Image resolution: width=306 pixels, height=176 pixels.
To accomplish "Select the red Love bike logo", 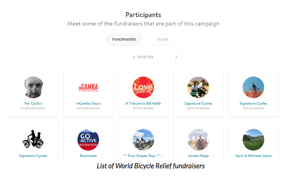I will coord(143,87).
